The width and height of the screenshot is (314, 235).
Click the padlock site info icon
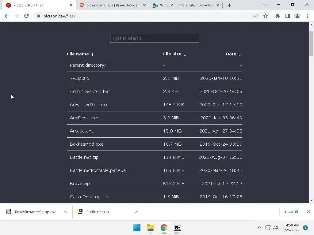point(39,16)
